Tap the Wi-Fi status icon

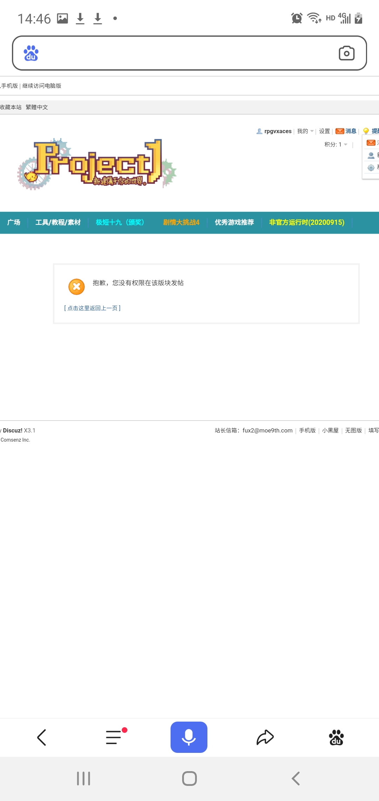pyautogui.click(x=314, y=18)
